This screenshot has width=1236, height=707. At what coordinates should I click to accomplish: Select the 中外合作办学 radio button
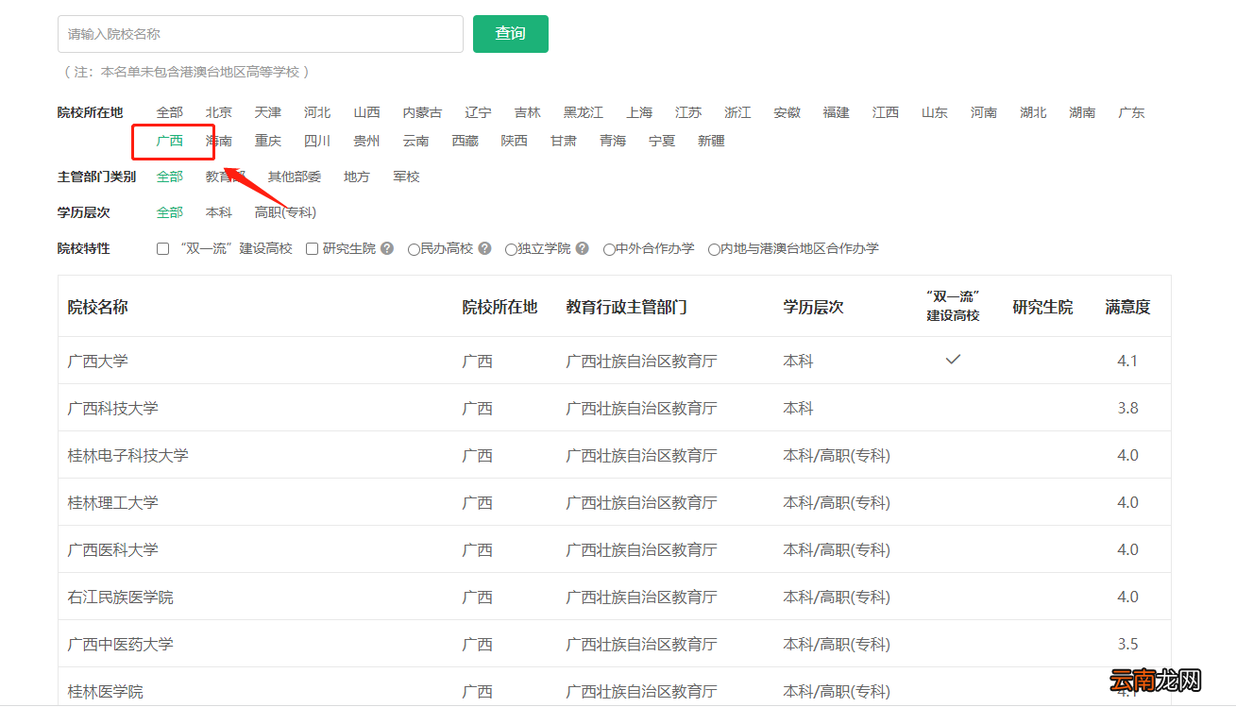[x=609, y=249]
